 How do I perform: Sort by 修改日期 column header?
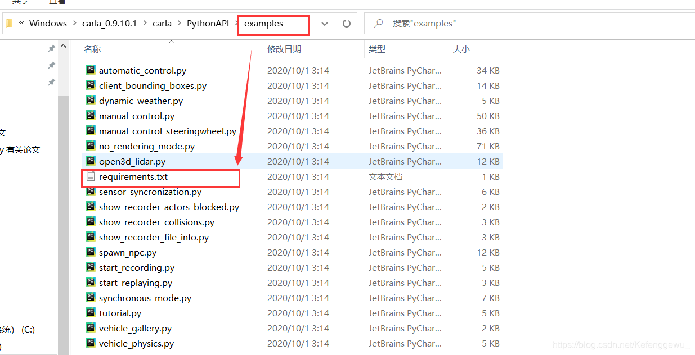284,49
